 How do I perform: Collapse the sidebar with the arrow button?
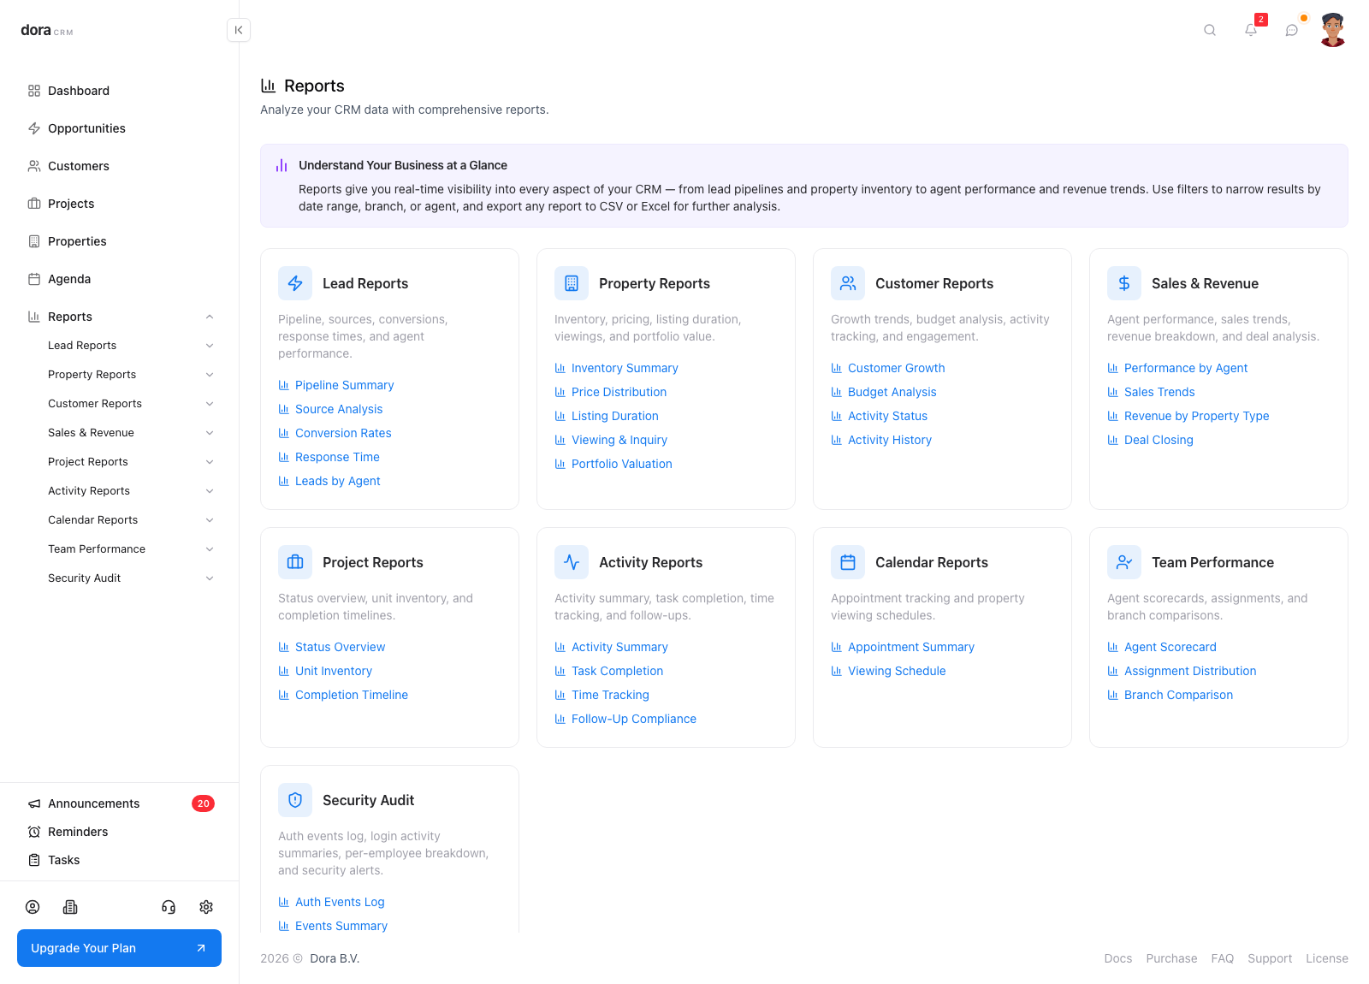(x=239, y=30)
